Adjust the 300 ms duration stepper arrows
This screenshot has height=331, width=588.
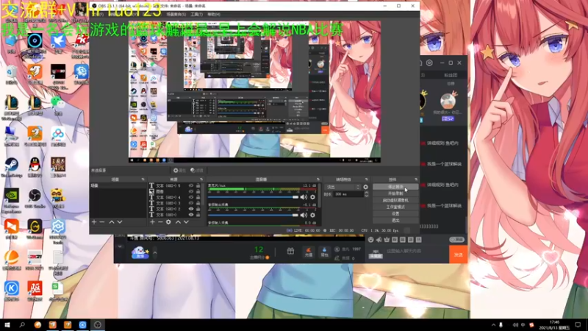click(x=366, y=194)
